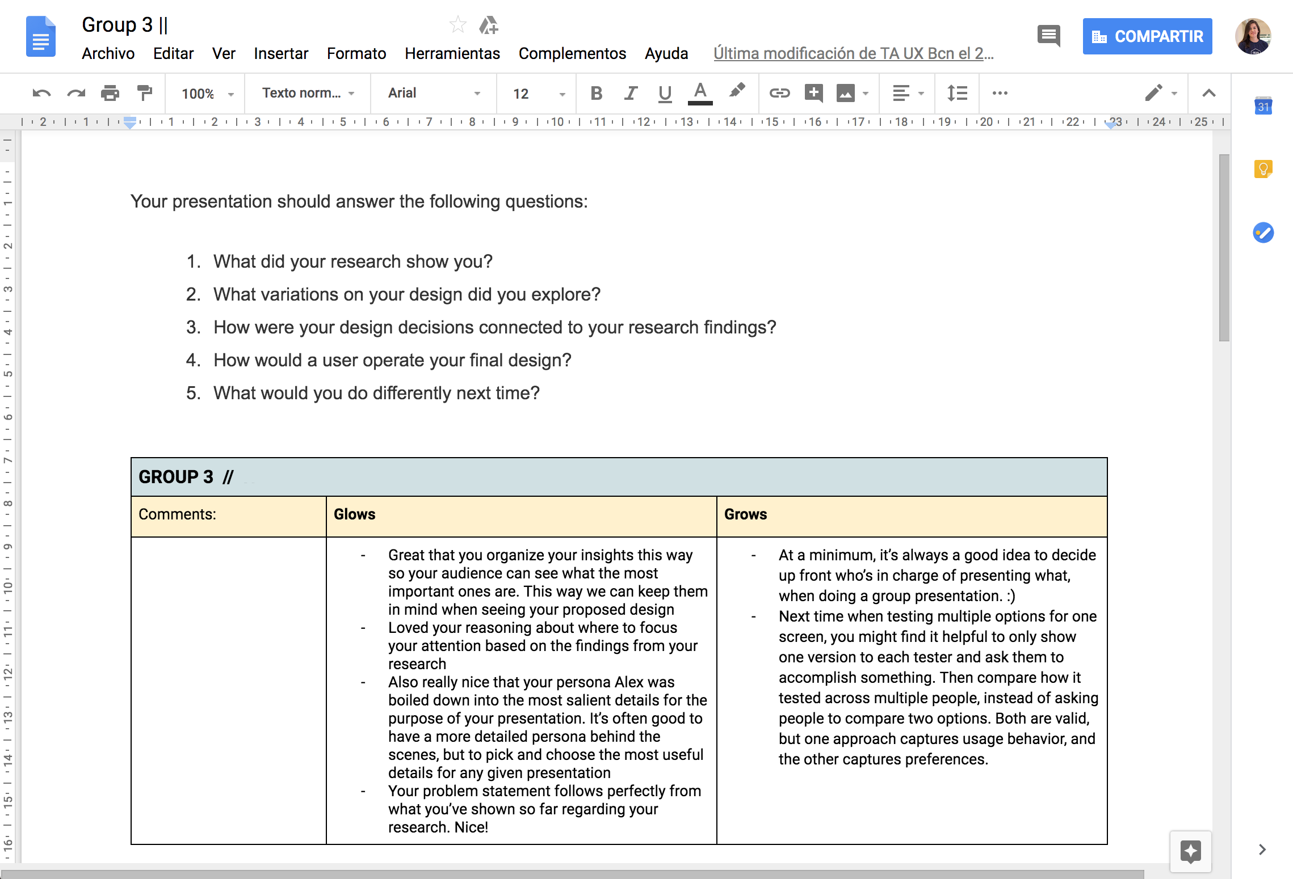1293x879 pixels.
Task: Open the text color picker (A)
Action: [700, 93]
